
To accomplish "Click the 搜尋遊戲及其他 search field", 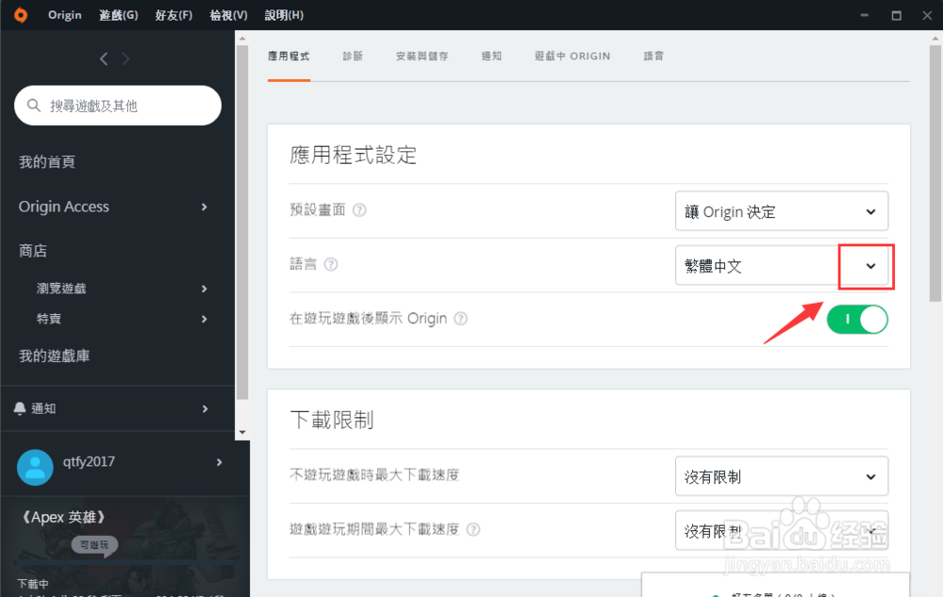I will click(118, 106).
